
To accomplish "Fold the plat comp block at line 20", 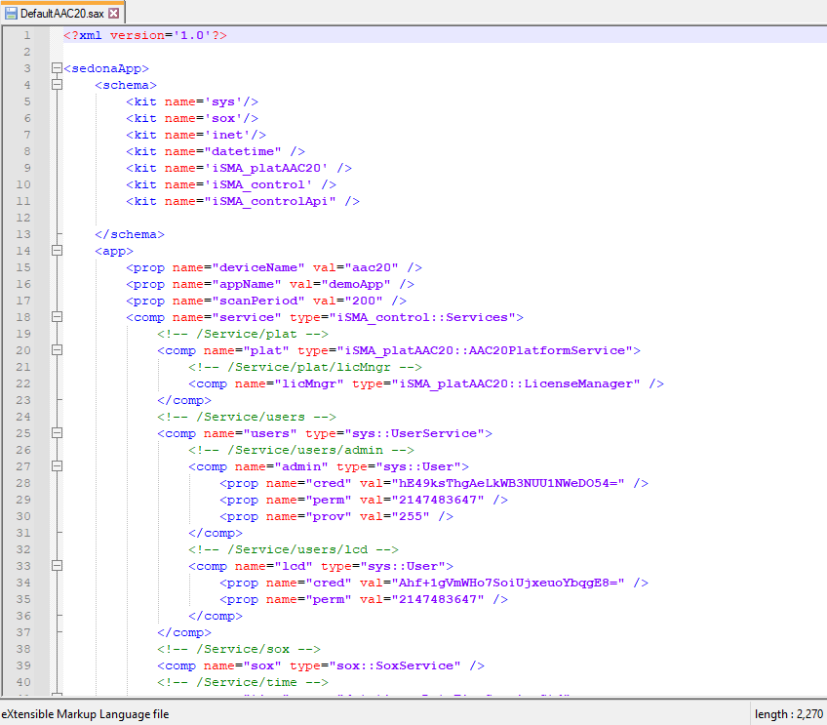I will click(x=57, y=350).
